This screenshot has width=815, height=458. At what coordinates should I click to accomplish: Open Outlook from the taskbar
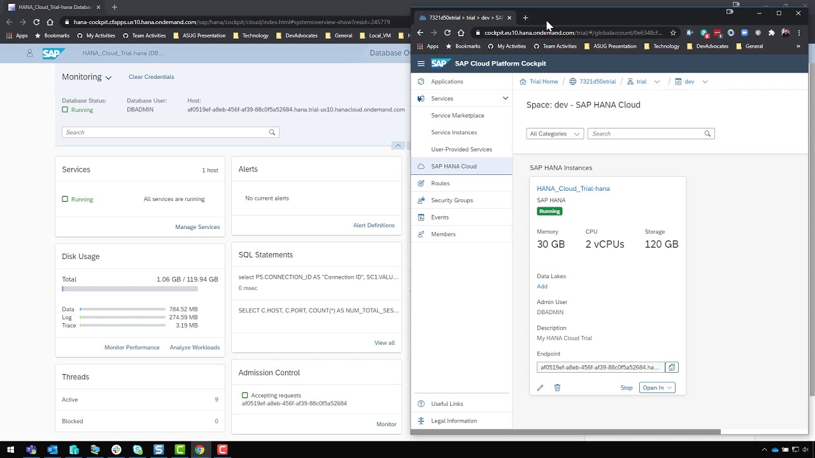tap(52, 450)
